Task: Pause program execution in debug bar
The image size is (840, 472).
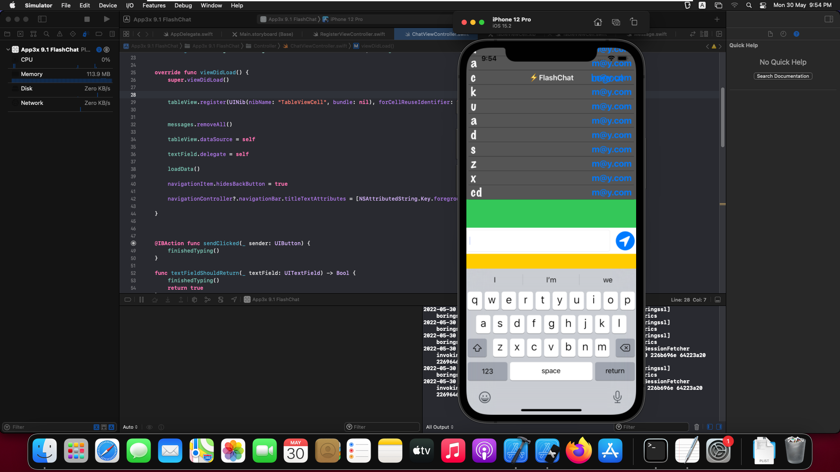Action: (x=141, y=300)
